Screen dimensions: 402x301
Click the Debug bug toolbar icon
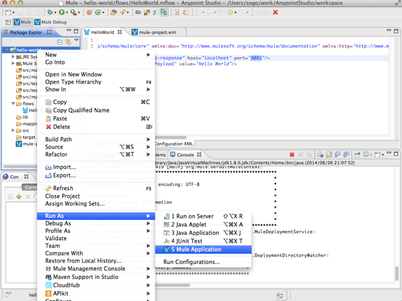pos(50,12)
